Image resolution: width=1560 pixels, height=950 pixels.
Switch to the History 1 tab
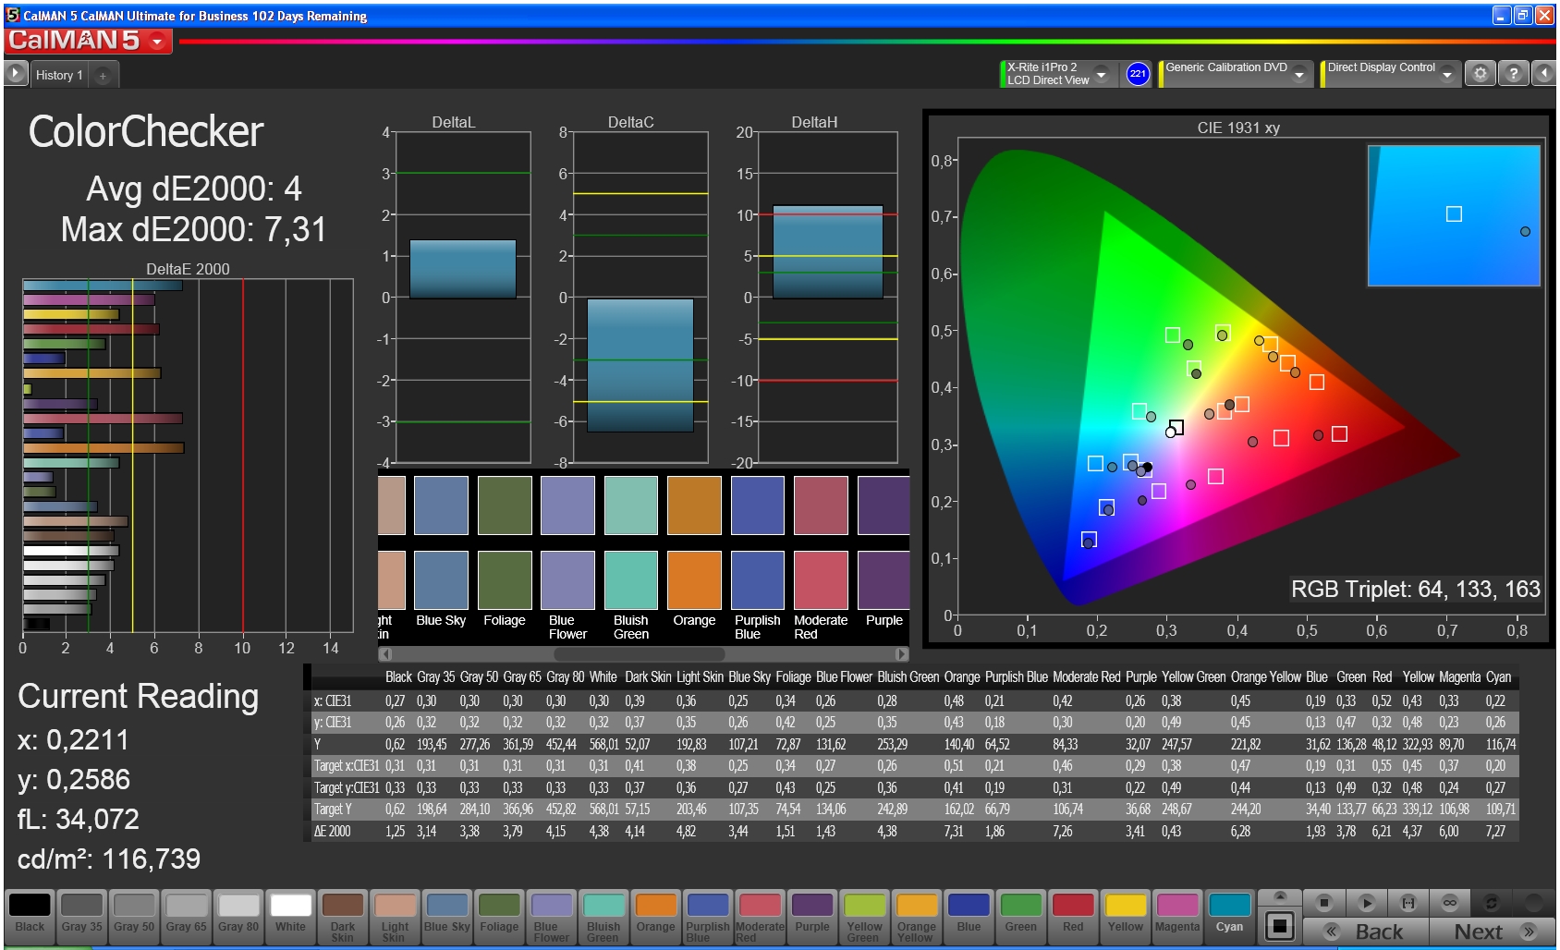click(59, 75)
